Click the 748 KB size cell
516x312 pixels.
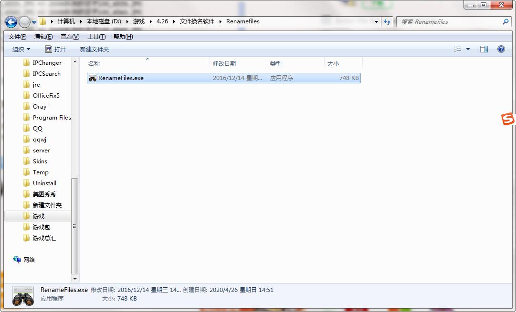(349, 78)
